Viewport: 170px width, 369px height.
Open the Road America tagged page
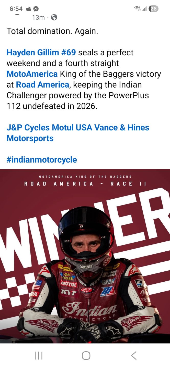[x=42, y=85]
